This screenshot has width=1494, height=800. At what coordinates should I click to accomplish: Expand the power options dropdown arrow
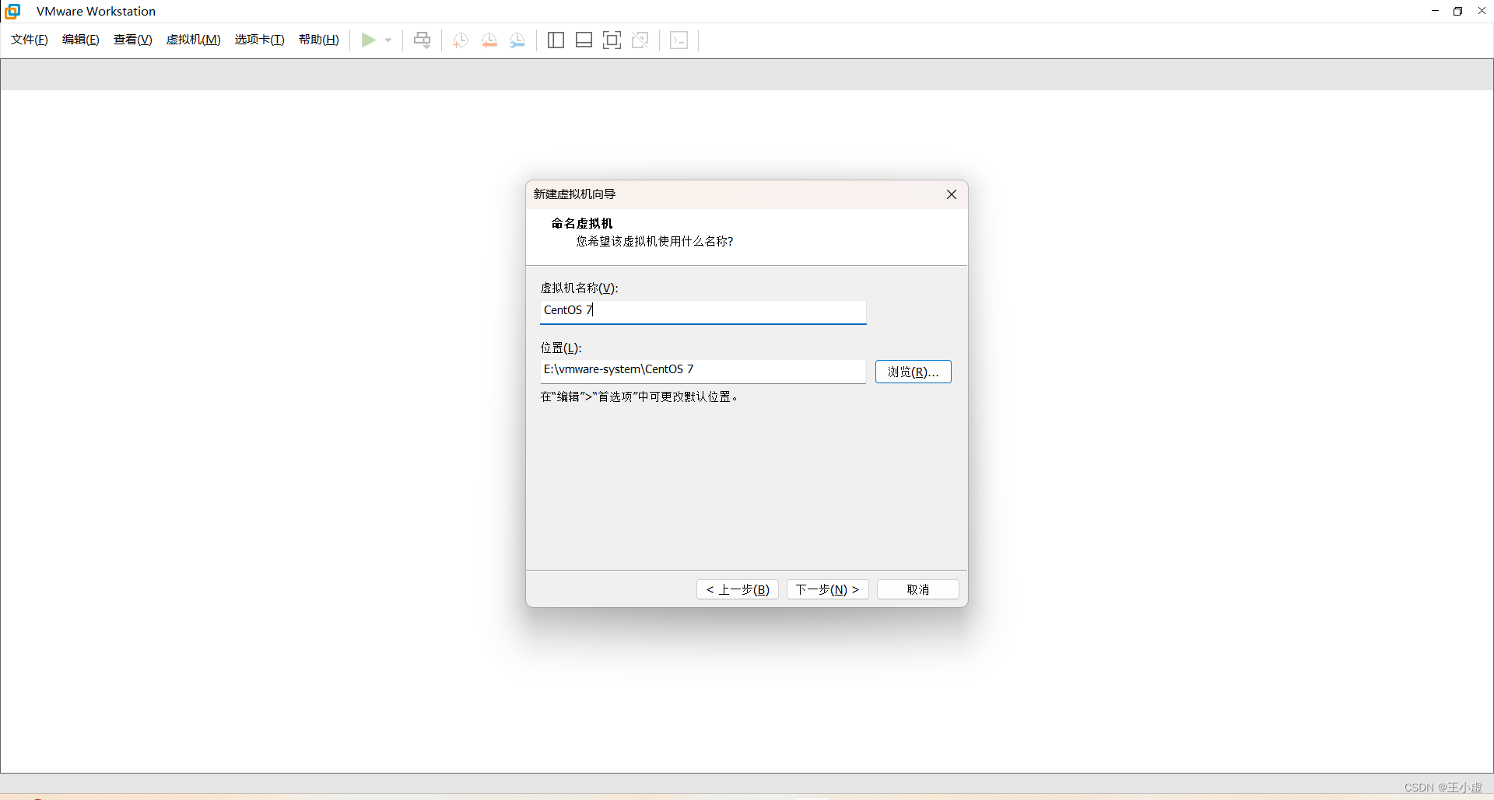[x=388, y=40]
